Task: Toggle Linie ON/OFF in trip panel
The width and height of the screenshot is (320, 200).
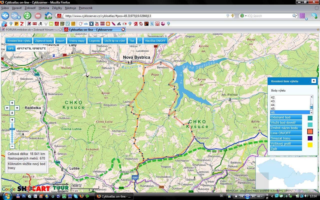Action: pos(286,133)
